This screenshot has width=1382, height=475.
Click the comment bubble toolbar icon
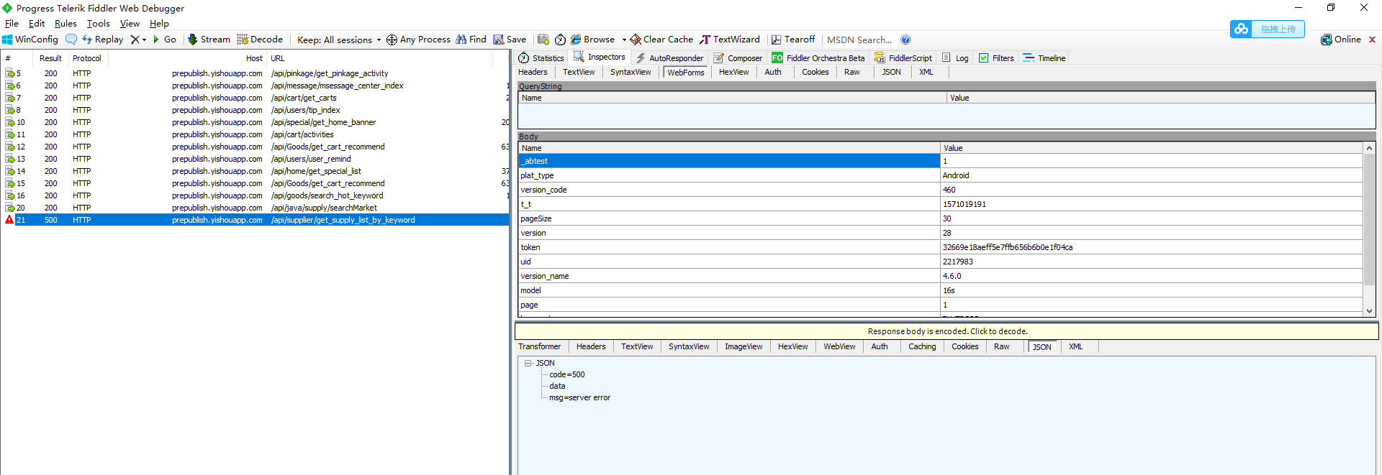(71, 40)
